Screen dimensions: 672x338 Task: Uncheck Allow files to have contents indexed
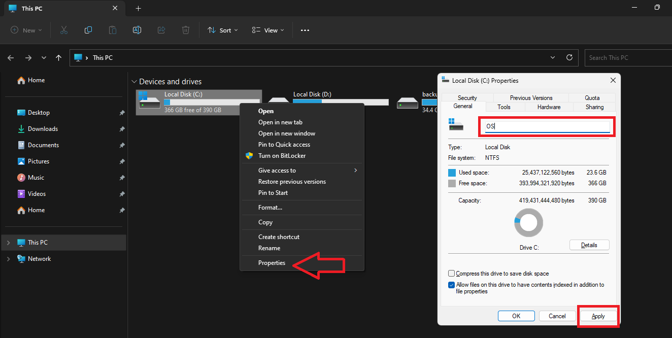[451, 285]
